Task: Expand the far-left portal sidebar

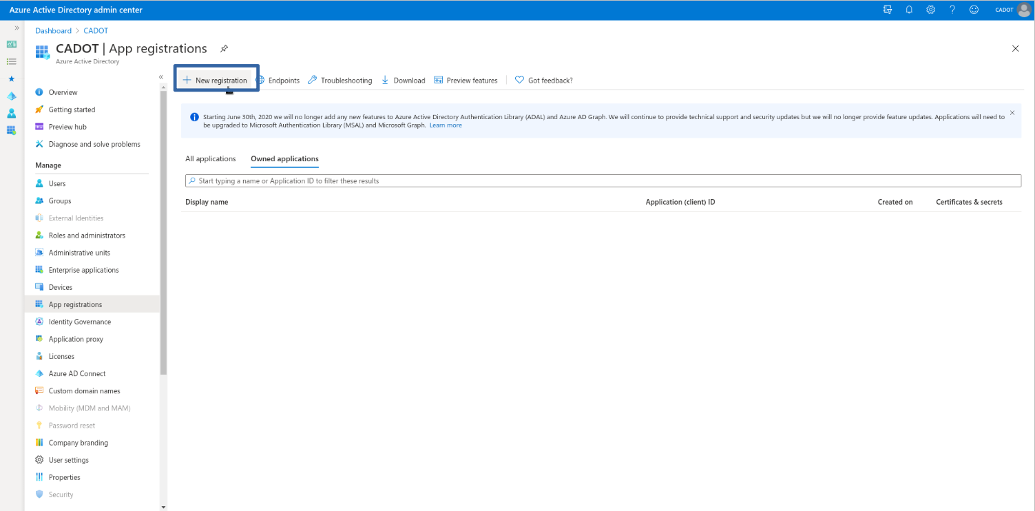Action: point(17,28)
